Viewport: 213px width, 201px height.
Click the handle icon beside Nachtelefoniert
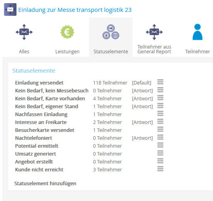[x=160, y=137]
